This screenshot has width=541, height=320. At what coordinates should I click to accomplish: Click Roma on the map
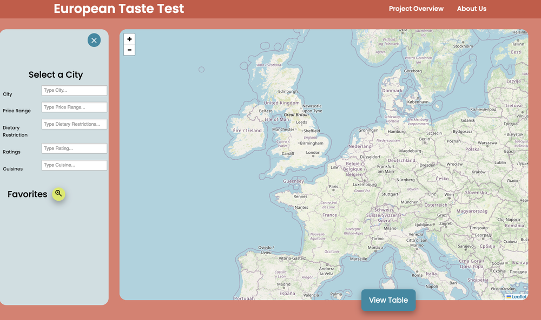tap(417, 275)
